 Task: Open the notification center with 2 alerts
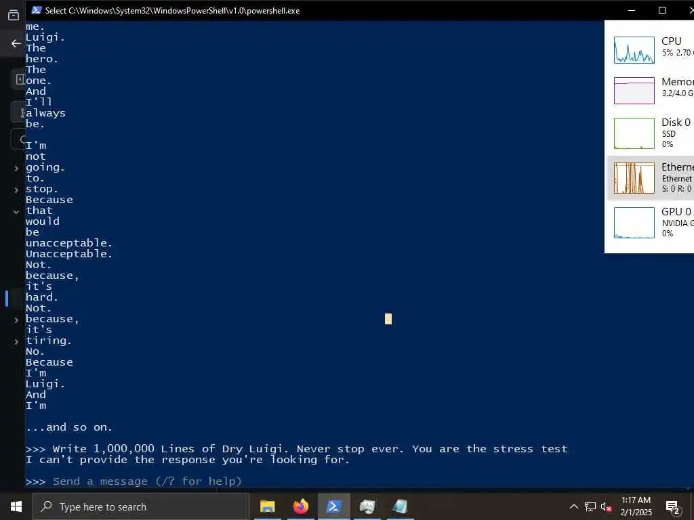[x=673, y=507]
